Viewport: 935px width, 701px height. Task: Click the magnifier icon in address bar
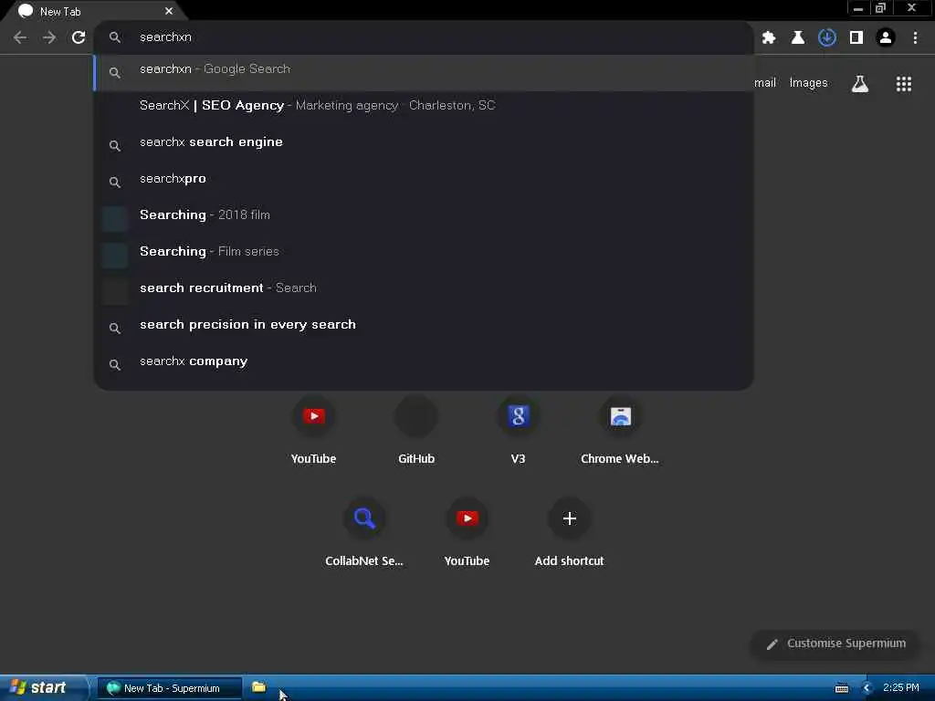(115, 37)
